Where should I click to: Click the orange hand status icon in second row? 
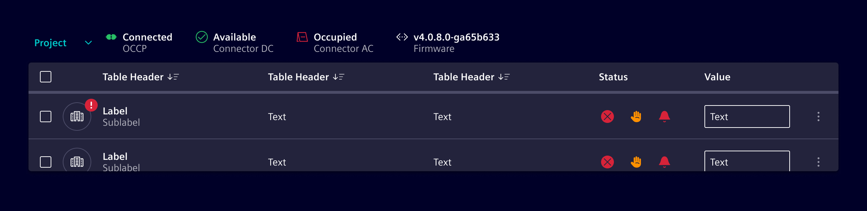636,162
